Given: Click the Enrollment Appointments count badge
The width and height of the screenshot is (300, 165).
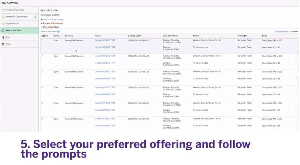Looking at the screenshot, I should (x=35, y=17).
